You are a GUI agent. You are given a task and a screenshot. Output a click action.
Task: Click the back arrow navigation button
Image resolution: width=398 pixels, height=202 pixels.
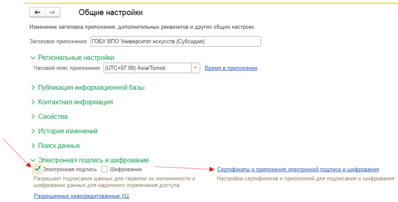[37, 12]
